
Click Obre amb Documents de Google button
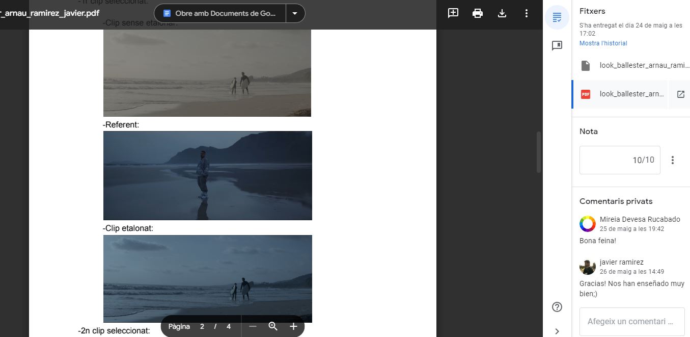(219, 13)
